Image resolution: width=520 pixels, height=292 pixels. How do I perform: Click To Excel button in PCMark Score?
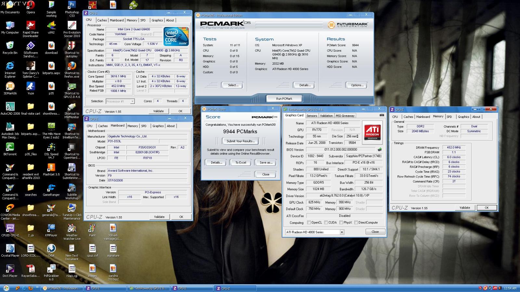240,162
